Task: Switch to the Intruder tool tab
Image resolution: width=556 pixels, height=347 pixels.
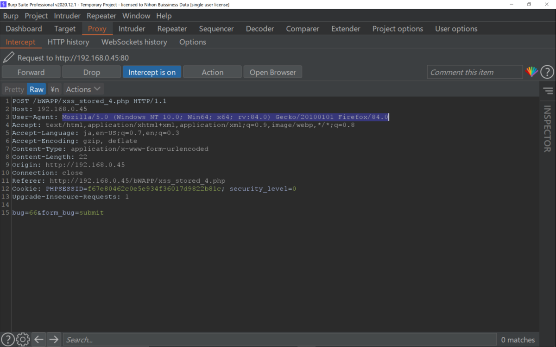Action: pos(132,29)
